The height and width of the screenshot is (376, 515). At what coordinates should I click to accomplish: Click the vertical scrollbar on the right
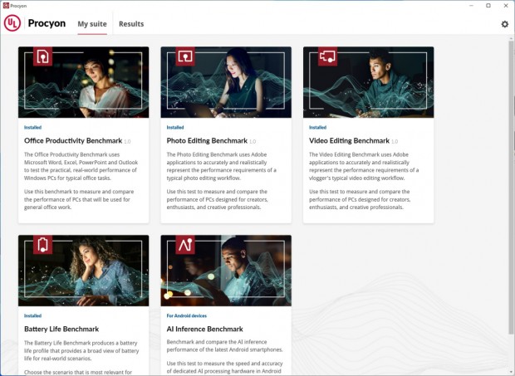click(x=511, y=166)
